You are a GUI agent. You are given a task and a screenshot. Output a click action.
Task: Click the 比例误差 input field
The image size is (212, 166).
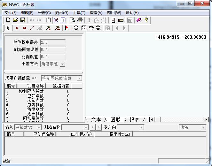coord(53,57)
